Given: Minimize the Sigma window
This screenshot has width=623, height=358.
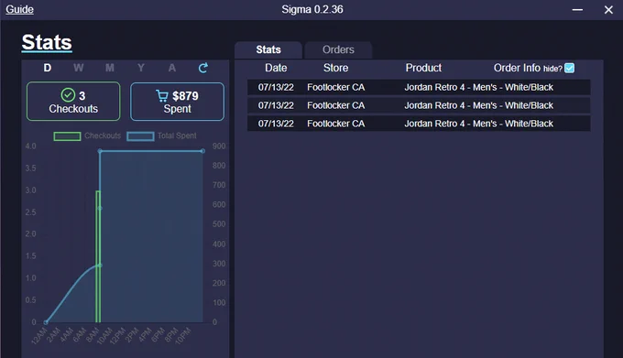Looking at the screenshot, I should [577, 9].
